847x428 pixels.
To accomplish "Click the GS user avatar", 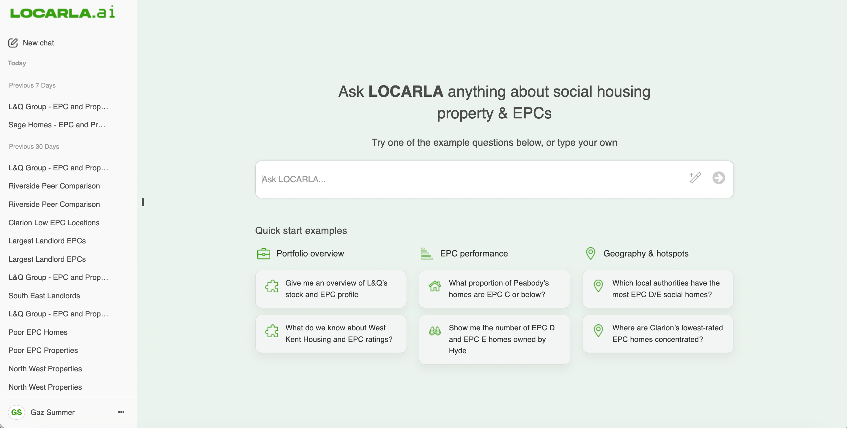I will pyautogui.click(x=16, y=412).
